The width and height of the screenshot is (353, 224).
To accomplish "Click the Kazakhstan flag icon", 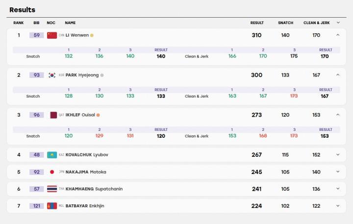I will tap(52, 155).
